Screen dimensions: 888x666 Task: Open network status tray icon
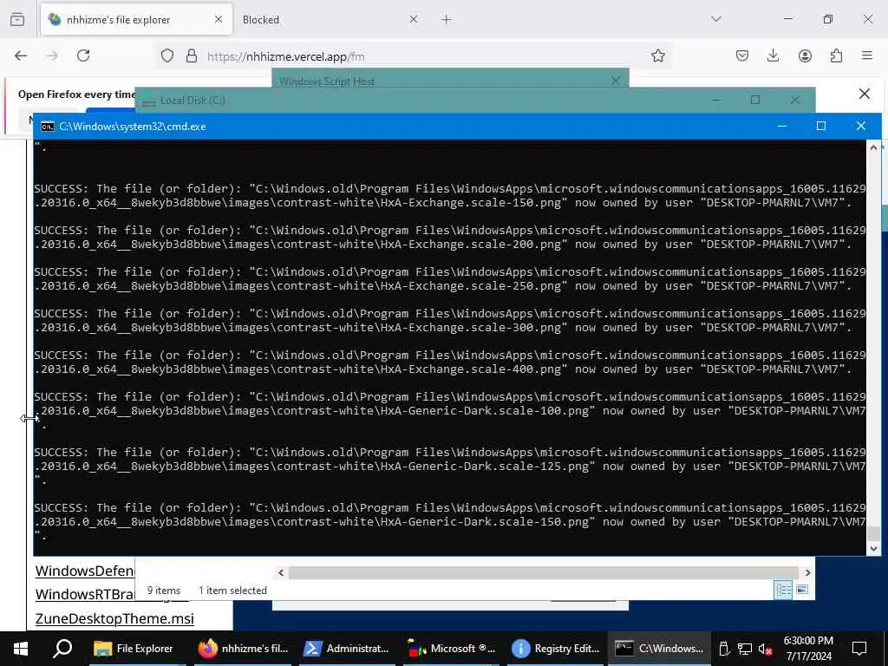(744, 649)
